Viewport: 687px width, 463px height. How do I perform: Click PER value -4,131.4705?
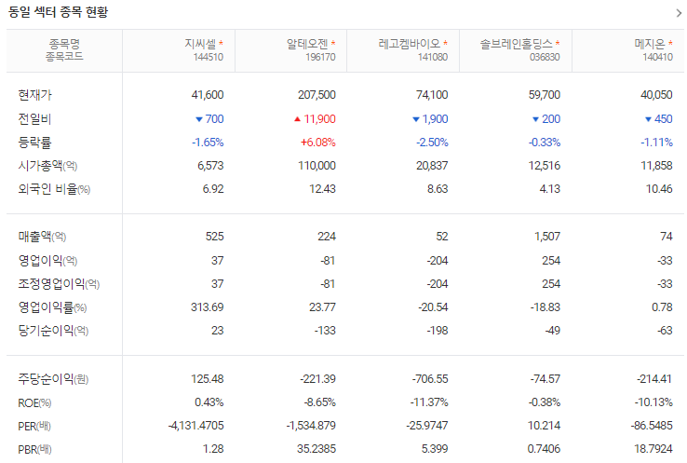click(x=195, y=426)
